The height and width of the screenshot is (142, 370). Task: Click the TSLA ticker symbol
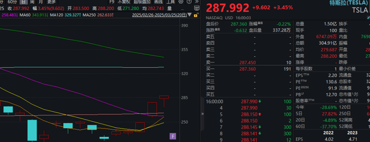[x=360, y=10]
